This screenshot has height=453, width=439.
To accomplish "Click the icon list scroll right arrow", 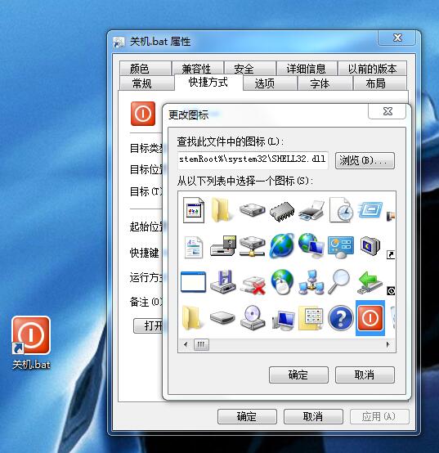I will pyautogui.click(x=387, y=344).
